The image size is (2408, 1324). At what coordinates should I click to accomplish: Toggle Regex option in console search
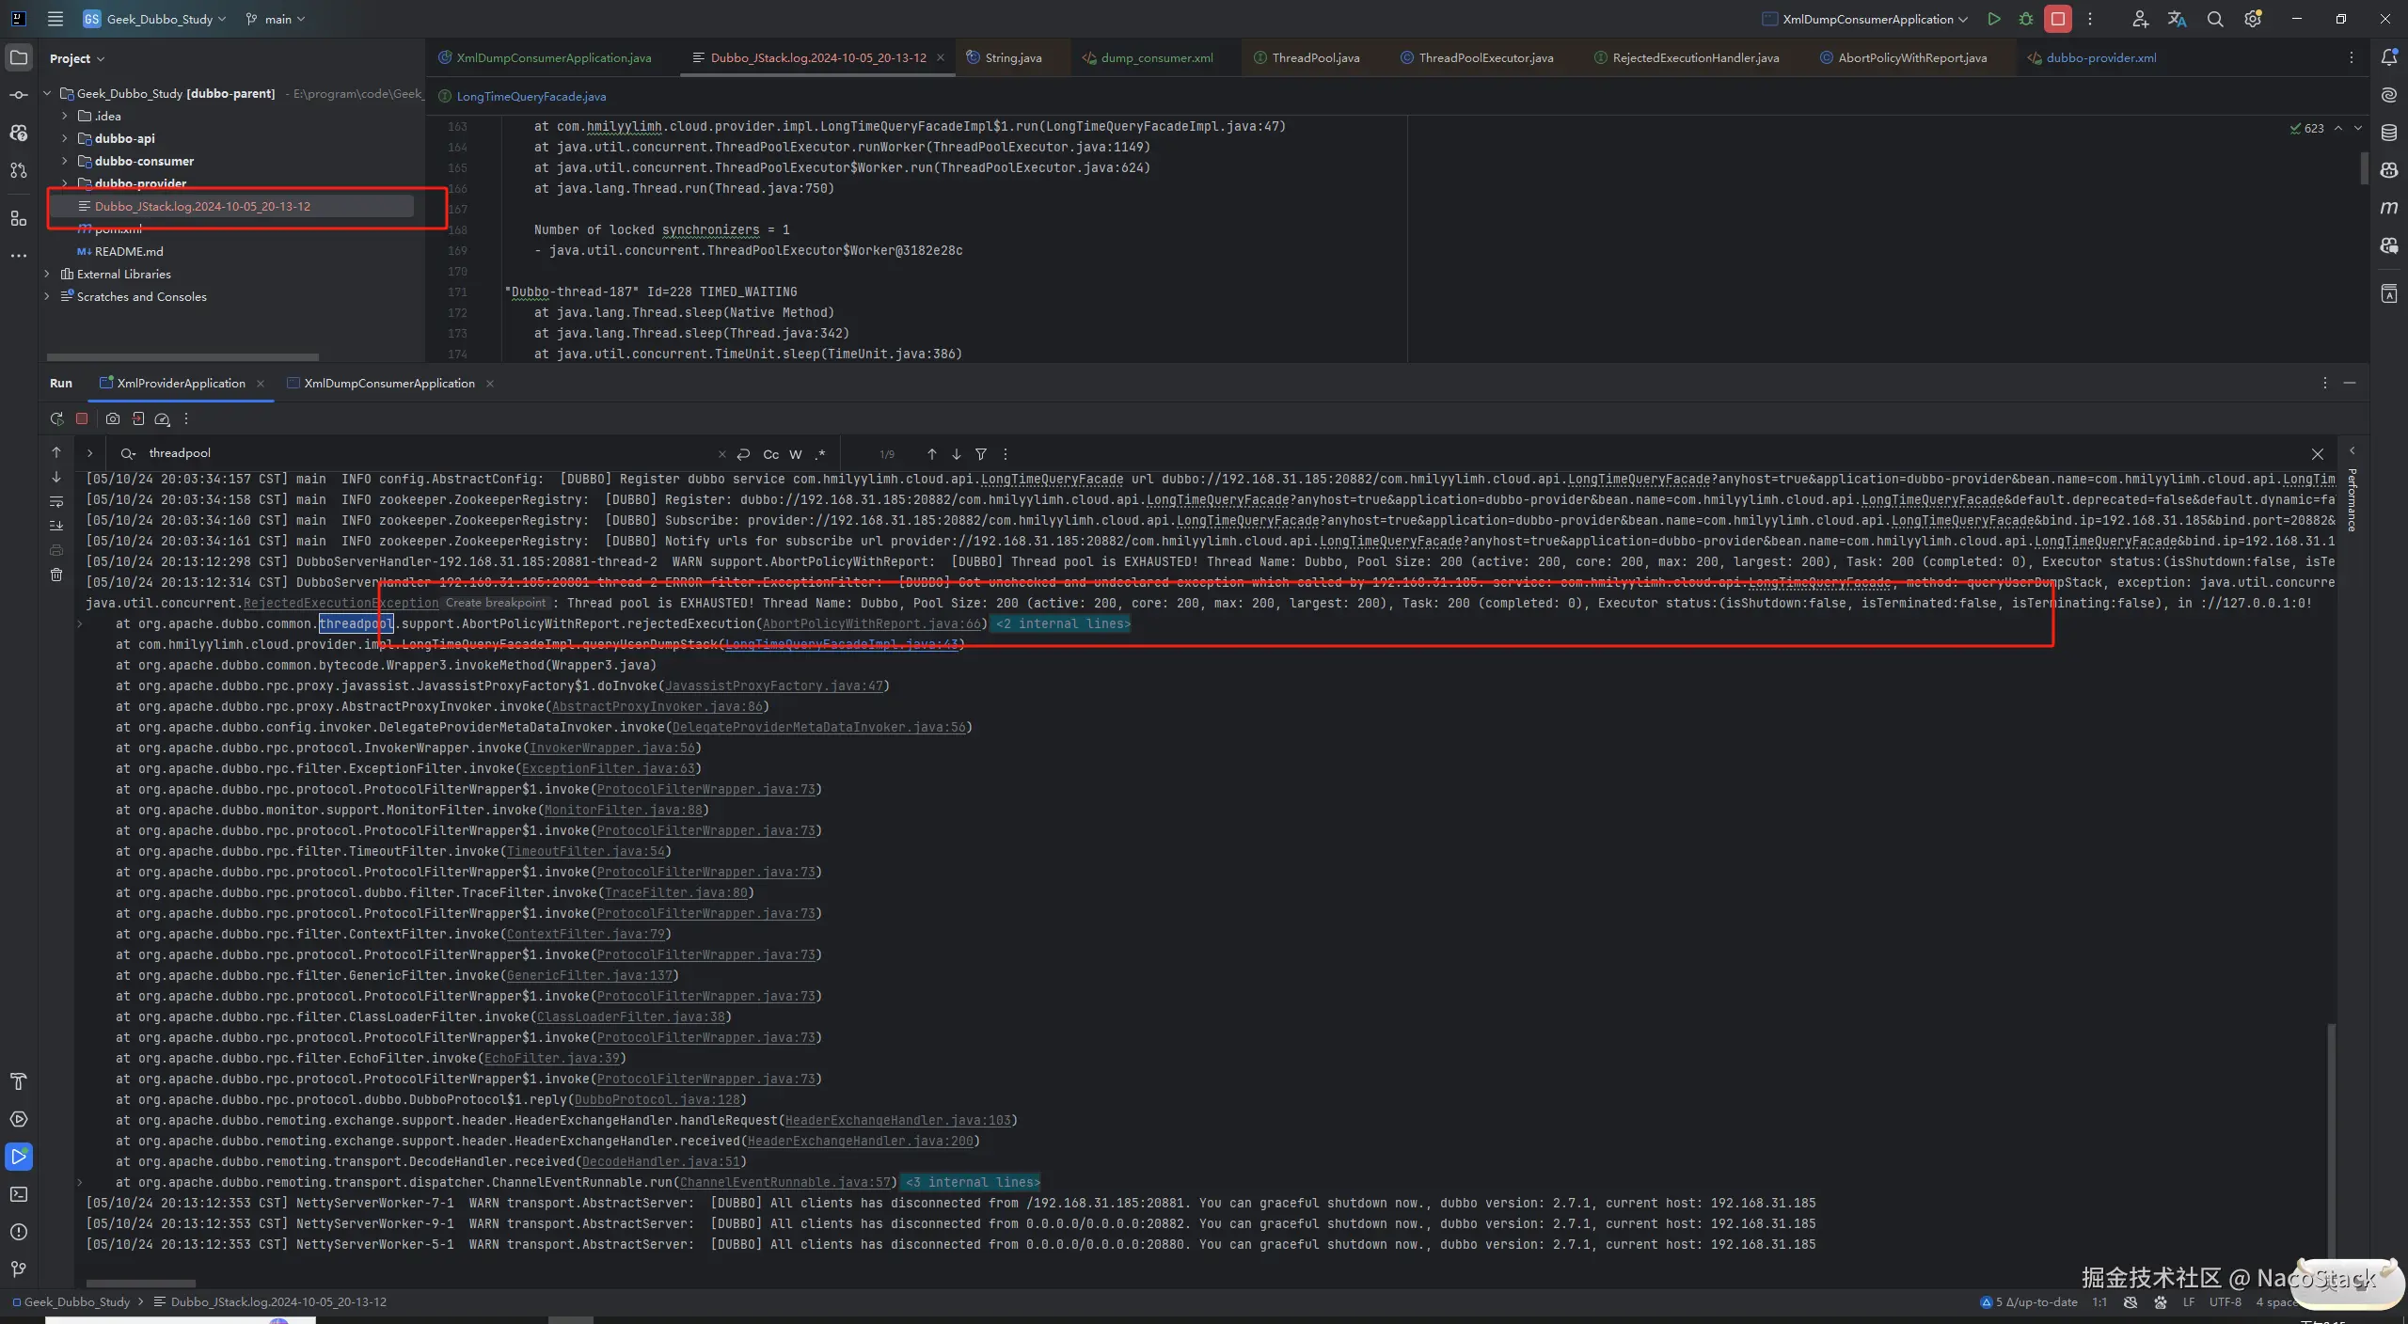click(x=820, y=454)
